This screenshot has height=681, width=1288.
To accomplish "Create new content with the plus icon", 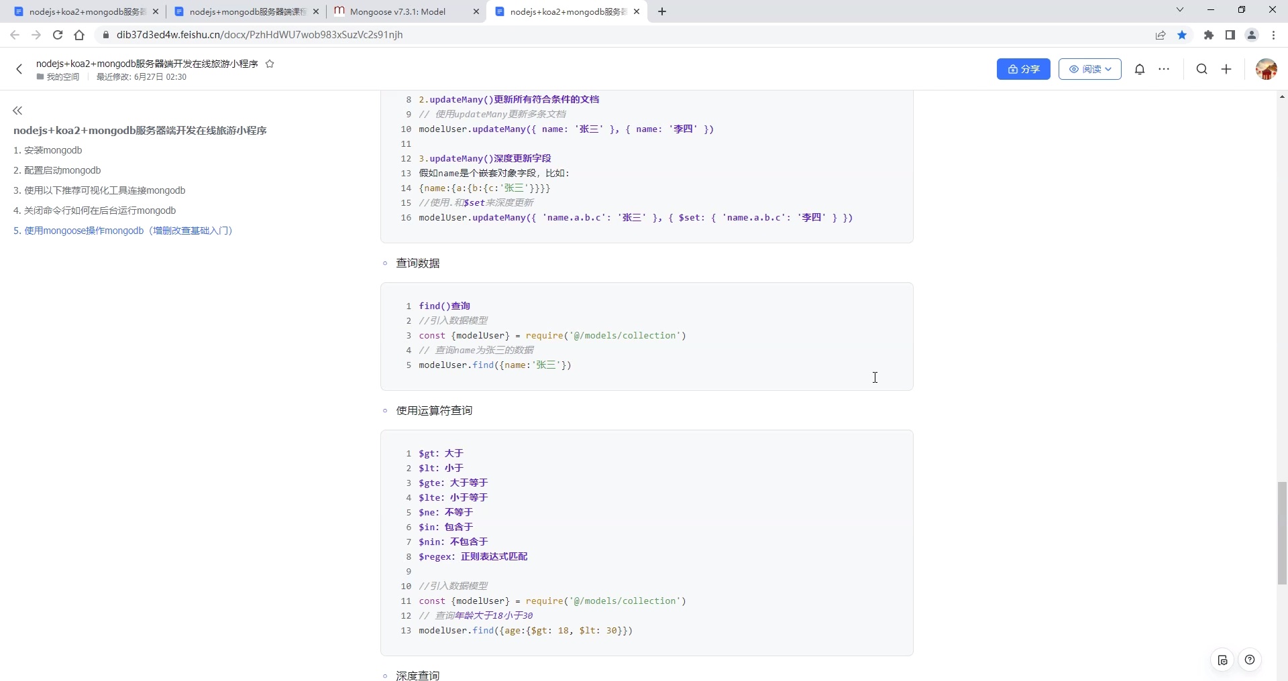I will coord(1226,69).
